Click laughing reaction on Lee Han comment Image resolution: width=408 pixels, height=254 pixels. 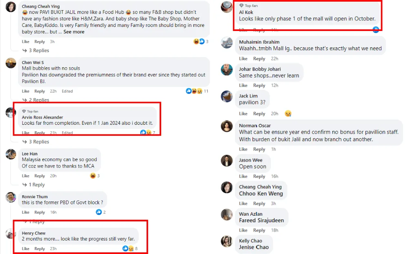click(93, 176)
